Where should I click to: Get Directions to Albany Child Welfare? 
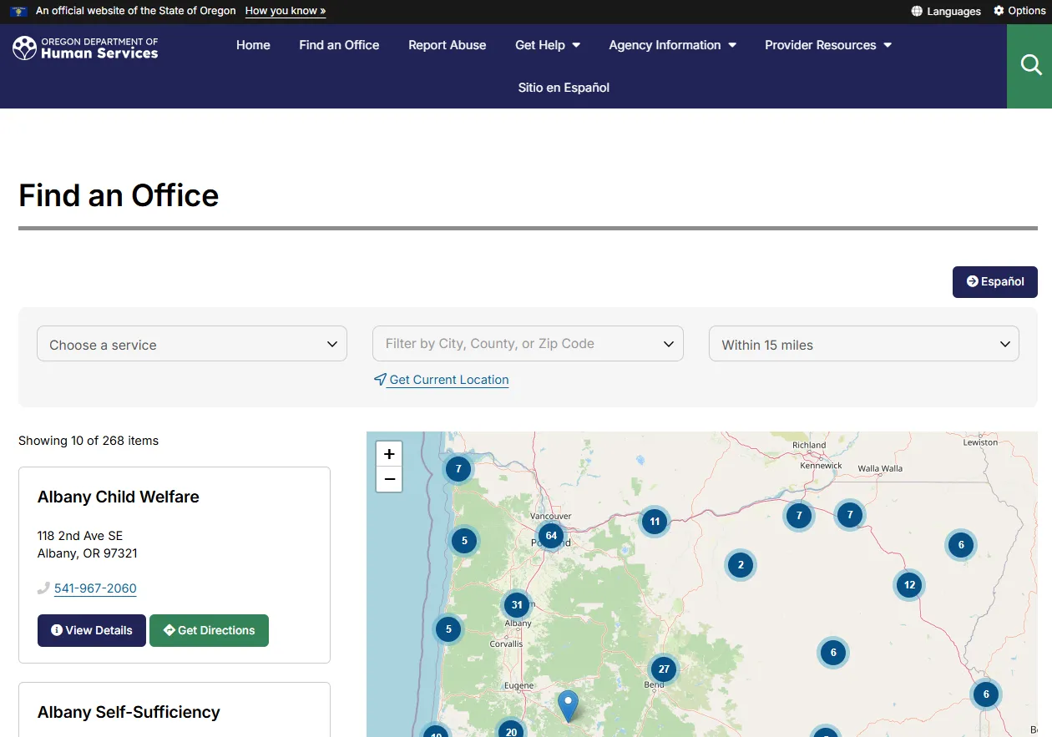pyautogui.click(x=209, y=630)
